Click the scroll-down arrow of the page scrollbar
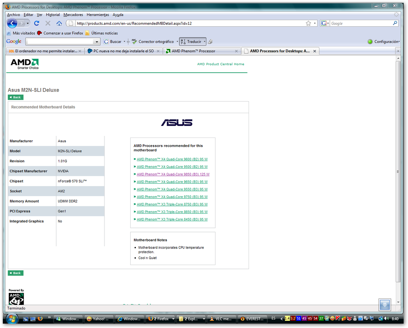This screenshot has height=328, width=408. click(x=398, y=302)
